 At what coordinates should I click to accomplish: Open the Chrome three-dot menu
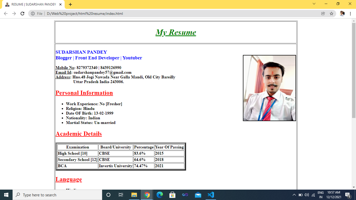point(350,13)
